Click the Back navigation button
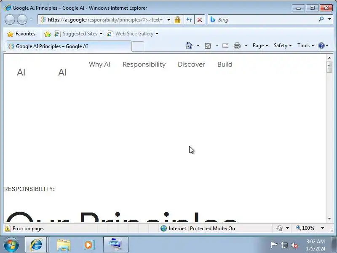The image size is (337, 253). [10, 20]
